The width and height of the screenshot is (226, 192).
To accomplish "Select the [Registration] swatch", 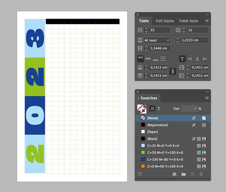I will point(173,125).
